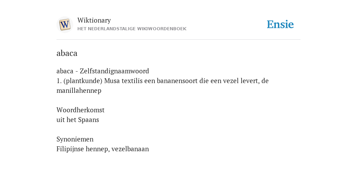357x178 pixels.
Task: Click the 'abaca - Zelfstandignaamwoord' line
Action: [x=103, y=71]
